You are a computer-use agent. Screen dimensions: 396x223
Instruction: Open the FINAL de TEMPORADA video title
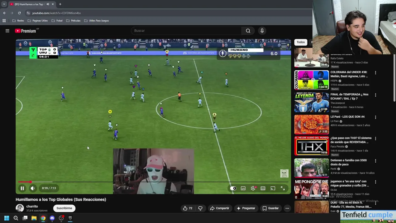pyautogui.click(x=349, y=96)
